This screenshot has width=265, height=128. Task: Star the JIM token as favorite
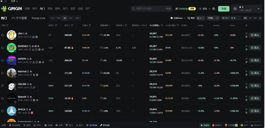[3, 35]
